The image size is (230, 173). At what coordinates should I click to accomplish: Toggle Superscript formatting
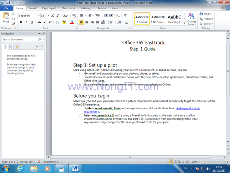(50, 22)
